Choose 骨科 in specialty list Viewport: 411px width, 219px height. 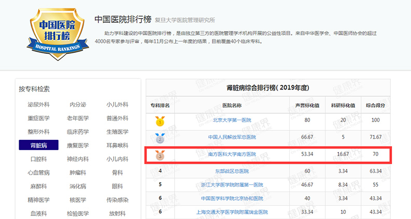tap(118, 172)
